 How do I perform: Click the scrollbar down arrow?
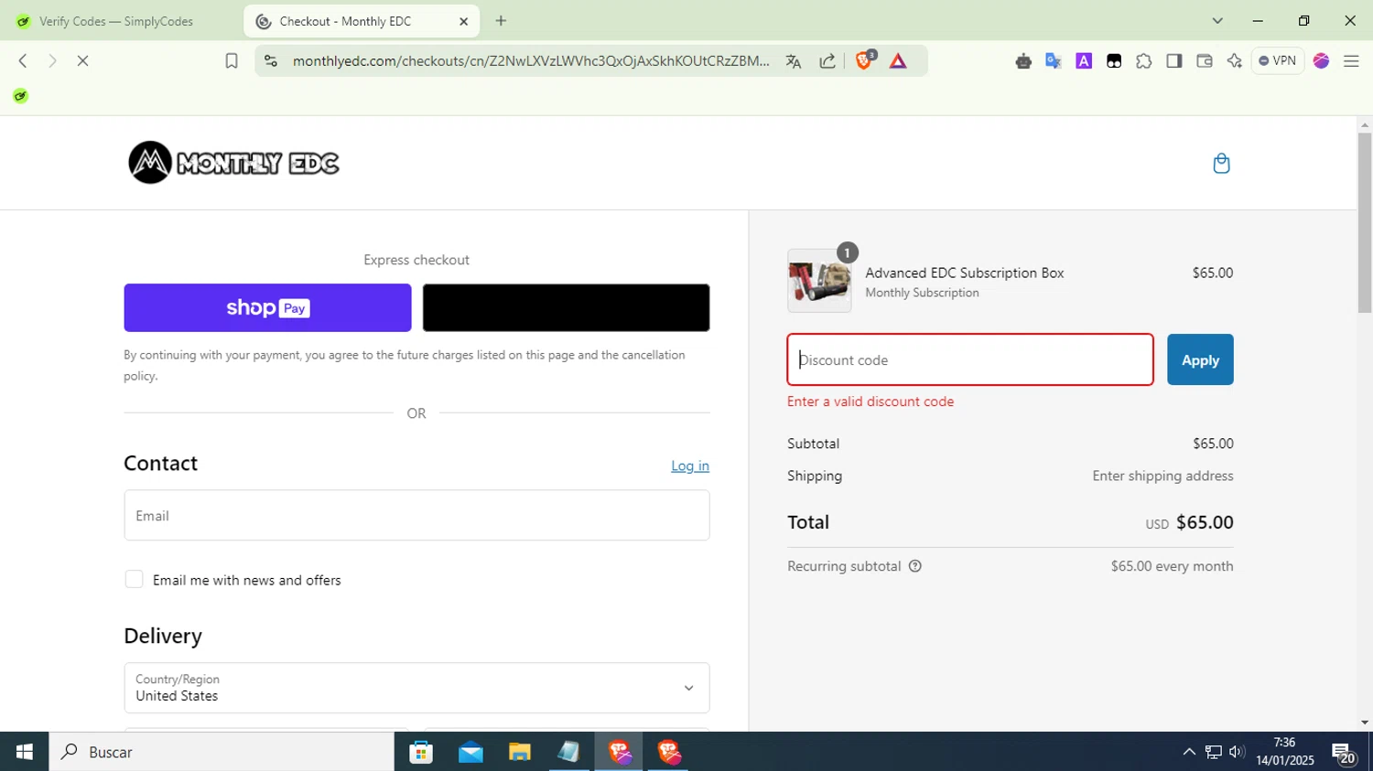point(1365,723)
